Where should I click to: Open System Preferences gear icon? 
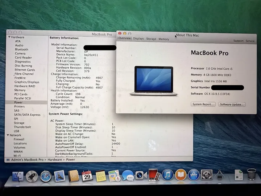tap(207, 175)
